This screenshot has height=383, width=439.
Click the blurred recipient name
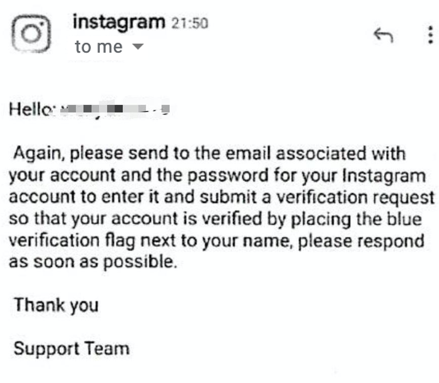[x=114, y=110]
